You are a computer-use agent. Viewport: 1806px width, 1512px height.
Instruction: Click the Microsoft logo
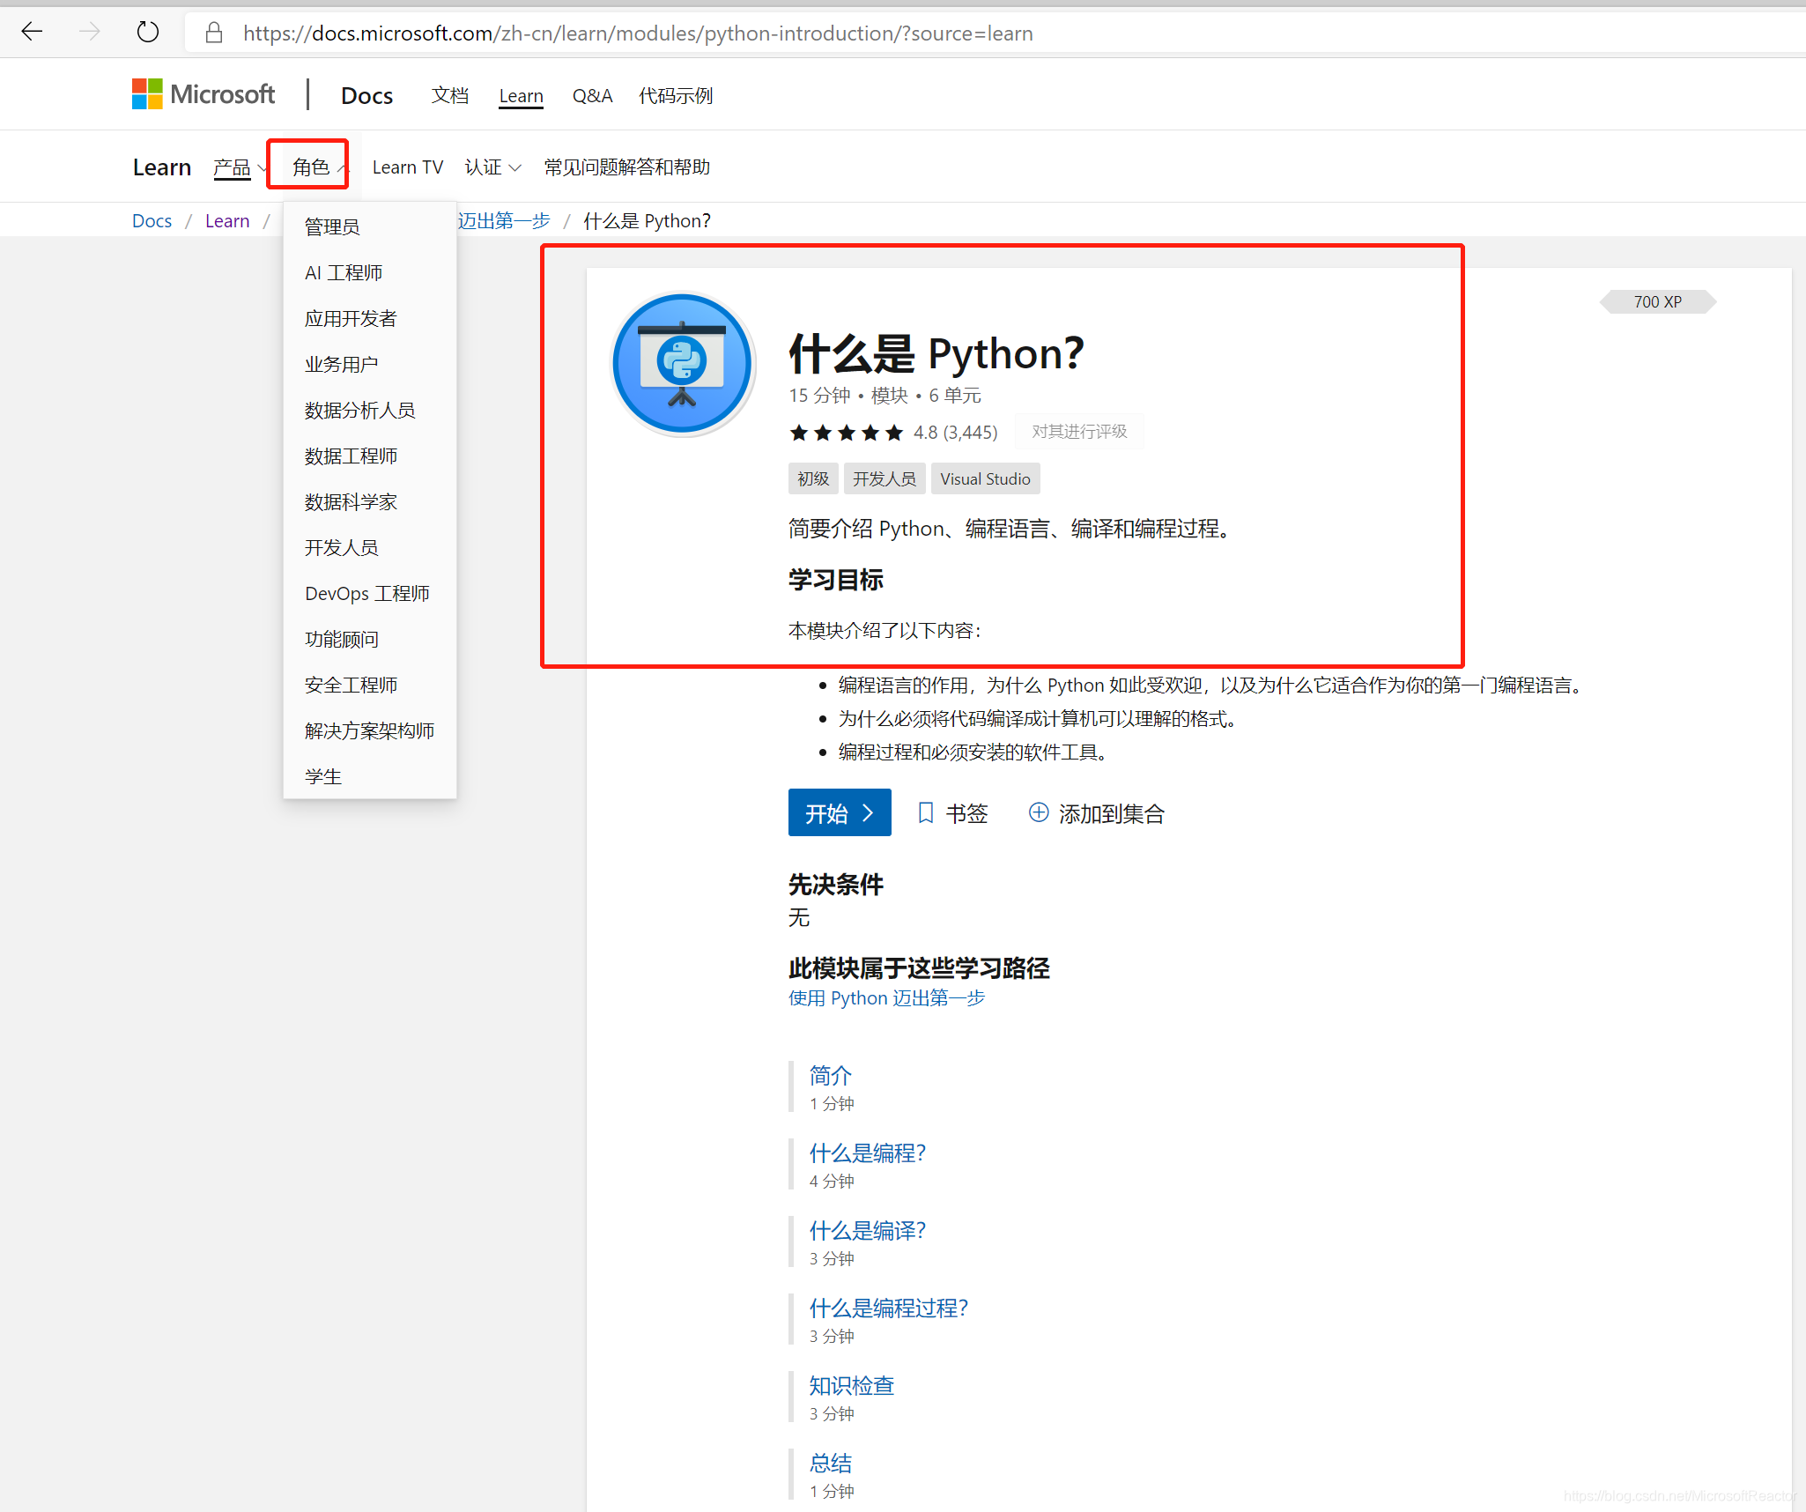point(204,94)
